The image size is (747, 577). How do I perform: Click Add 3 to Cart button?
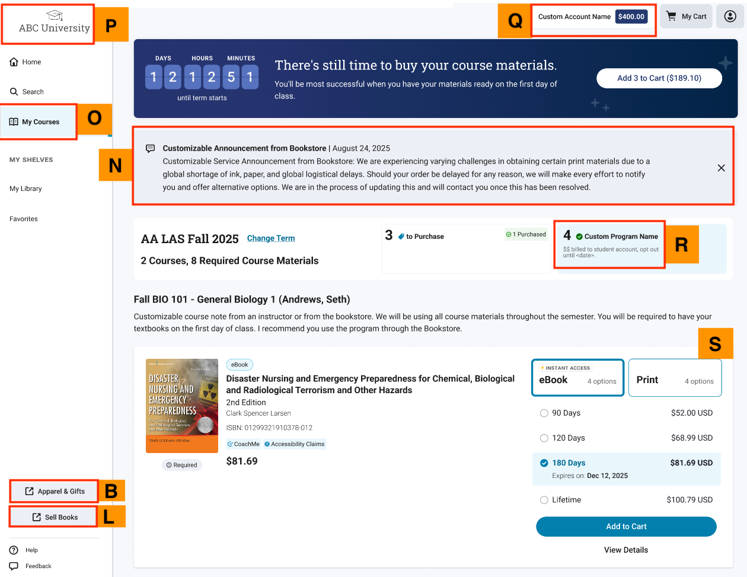(659, 78)
